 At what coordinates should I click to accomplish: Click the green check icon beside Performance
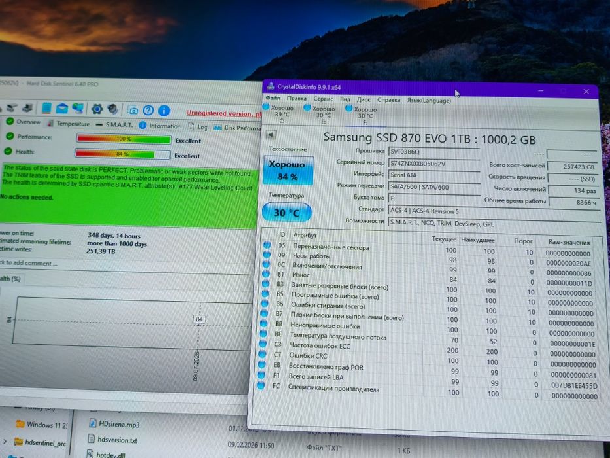click(x=10, y=136)
